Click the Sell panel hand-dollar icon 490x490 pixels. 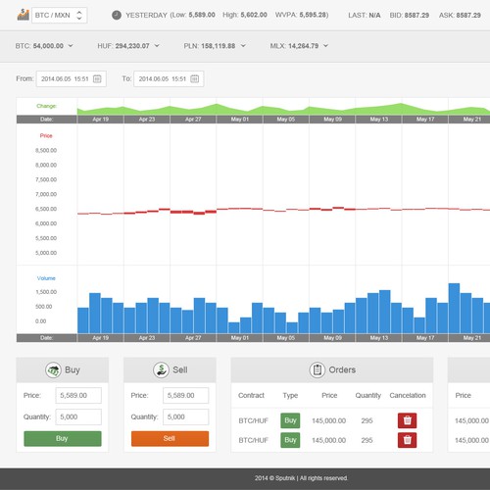161,370
